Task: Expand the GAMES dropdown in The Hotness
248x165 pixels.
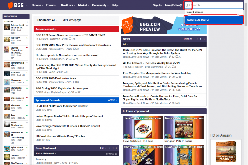Action: (8, 22)
